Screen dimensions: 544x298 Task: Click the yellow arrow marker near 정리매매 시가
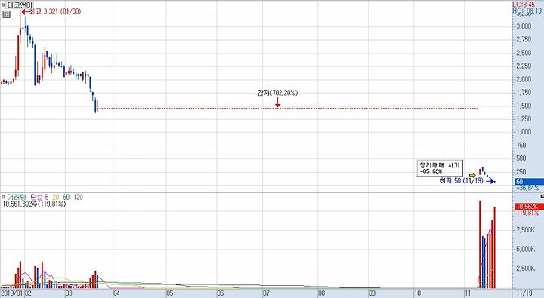(472, 175)
